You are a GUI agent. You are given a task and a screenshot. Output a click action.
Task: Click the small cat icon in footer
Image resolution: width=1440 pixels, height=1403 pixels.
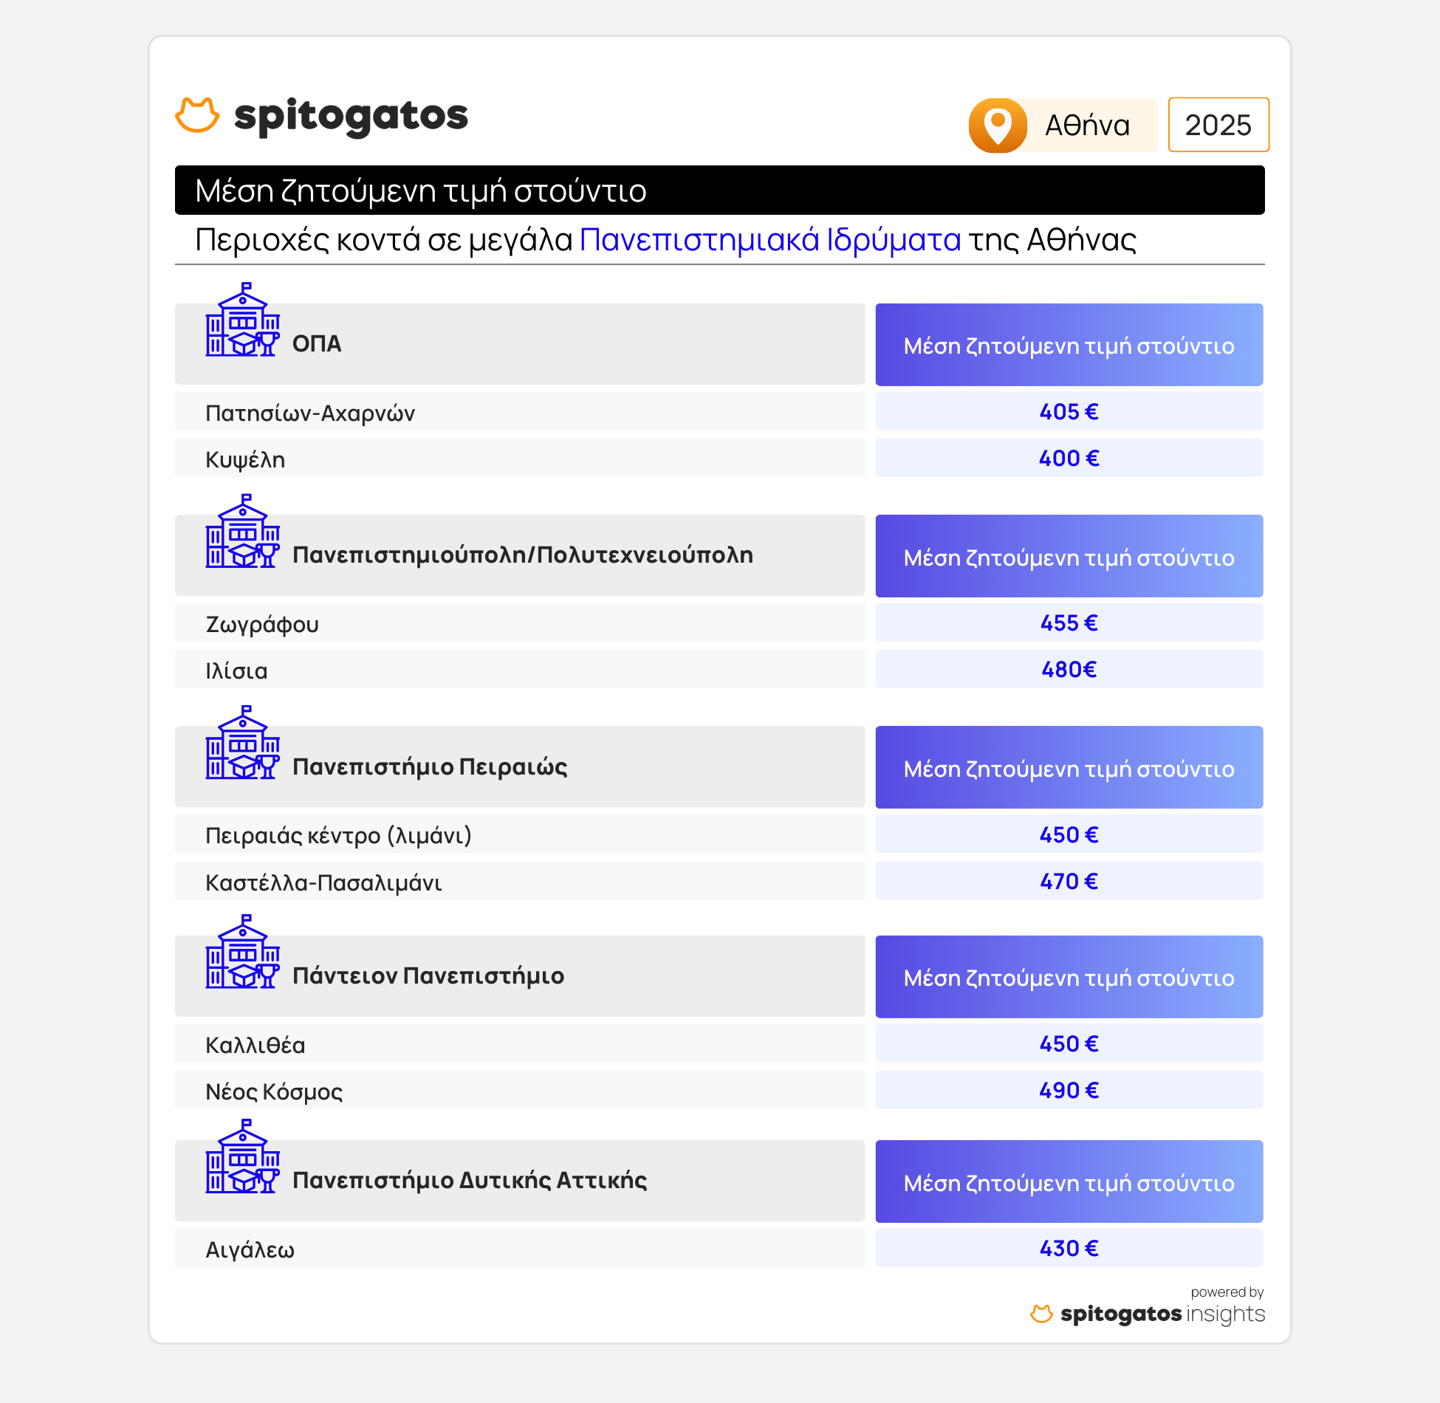point(1041,1314)
